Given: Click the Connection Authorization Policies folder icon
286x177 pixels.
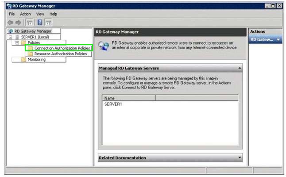Looking at the screenshot, I should (x=30, y=48).
